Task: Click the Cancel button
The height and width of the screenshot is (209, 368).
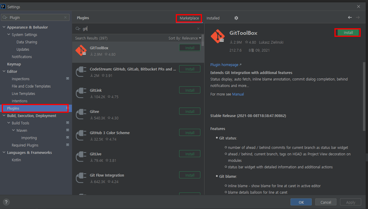Action: pos(326,202)
